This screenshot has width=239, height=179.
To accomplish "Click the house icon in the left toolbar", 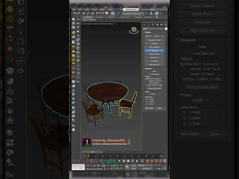I will coord(73,23).
